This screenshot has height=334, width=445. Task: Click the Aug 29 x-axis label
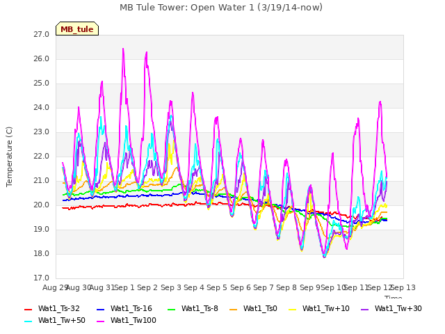[55, 288]
